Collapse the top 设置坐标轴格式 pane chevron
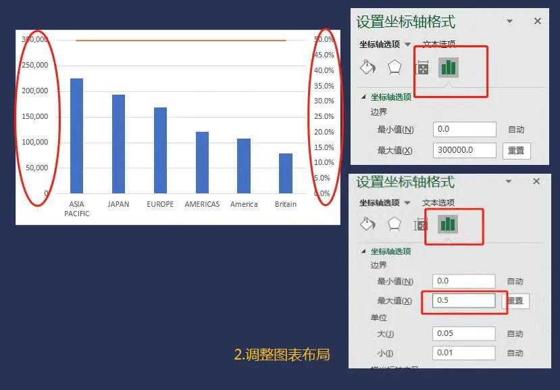560x390 pixels. coord(509,22)
